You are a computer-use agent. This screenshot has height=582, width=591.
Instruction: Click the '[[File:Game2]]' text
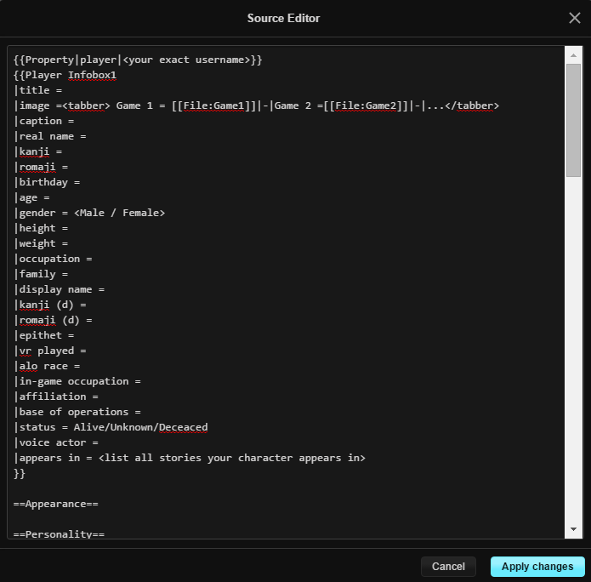366,106
